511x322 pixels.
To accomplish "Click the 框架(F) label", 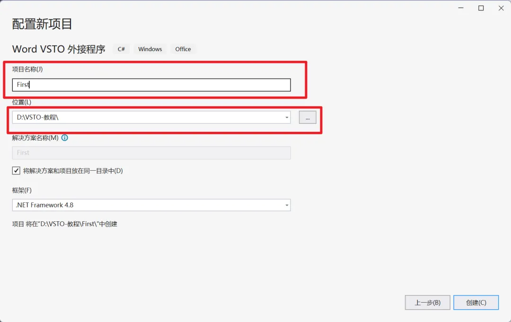I will click(x=22, y=190).
